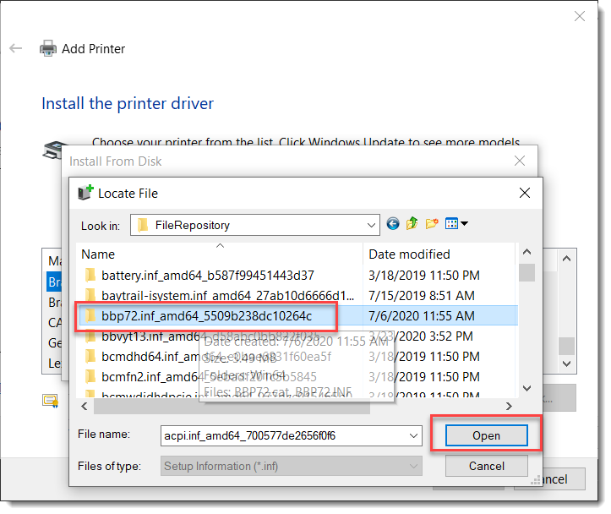This screenshot has height=514, width=611.
Task: Click the Locate File title icon
Action: [x=85, y=193]
